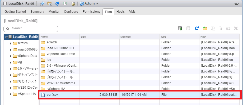Click the perf.csv file icon
The image size is (243, 105).
coord(43,94)
